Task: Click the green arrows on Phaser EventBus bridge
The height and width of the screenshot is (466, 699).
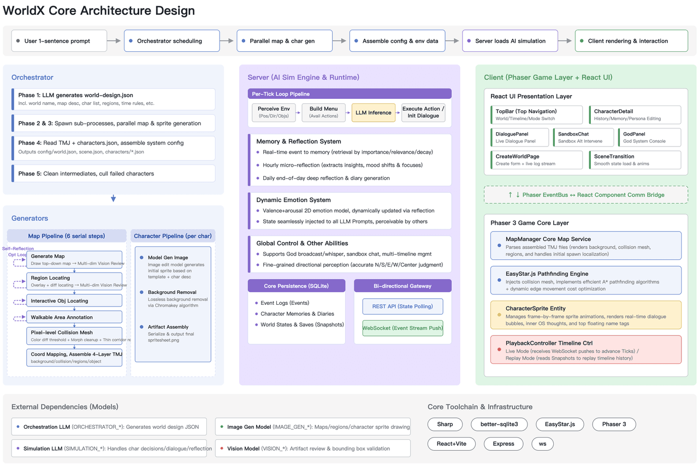Action: (x=514, y=195)
